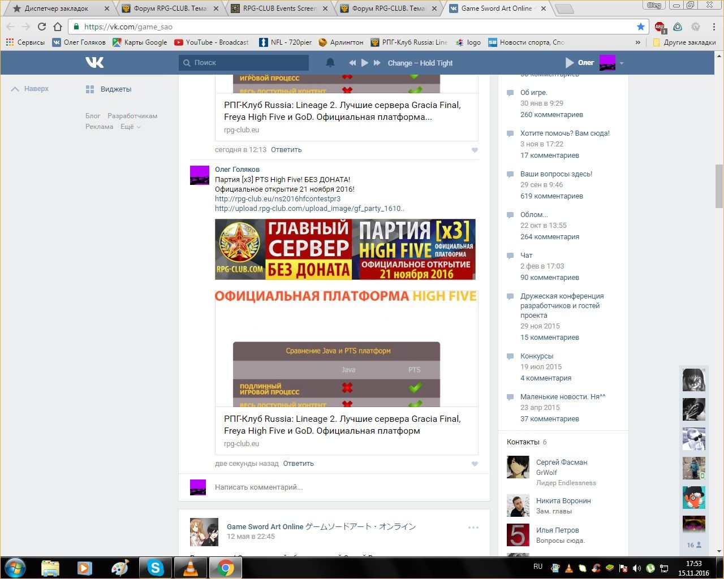Open Skype from the Windows taskbar
724x579 pixels.
pyautogui.click(x=155, y=567)
